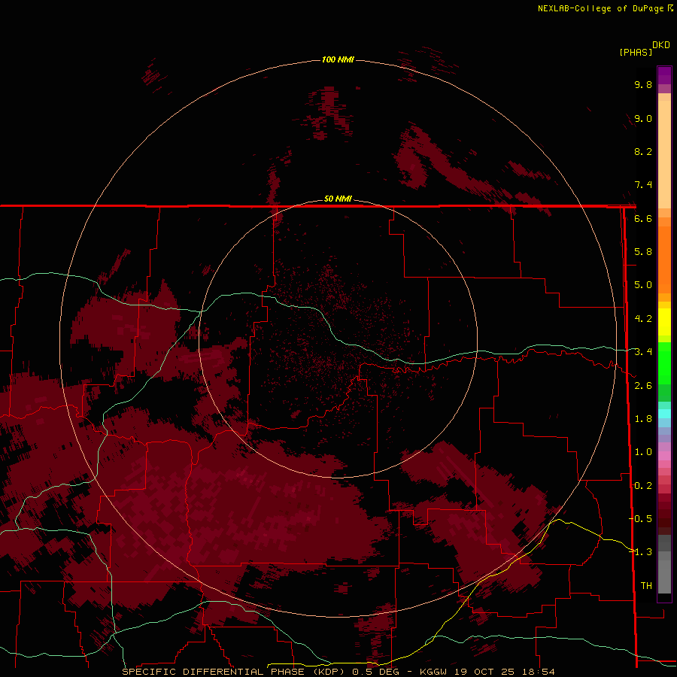Pick the bright green segment of the color bar
Image resolution: width=677 pixels, height=677 pixels.
click(x=664, y=363)
